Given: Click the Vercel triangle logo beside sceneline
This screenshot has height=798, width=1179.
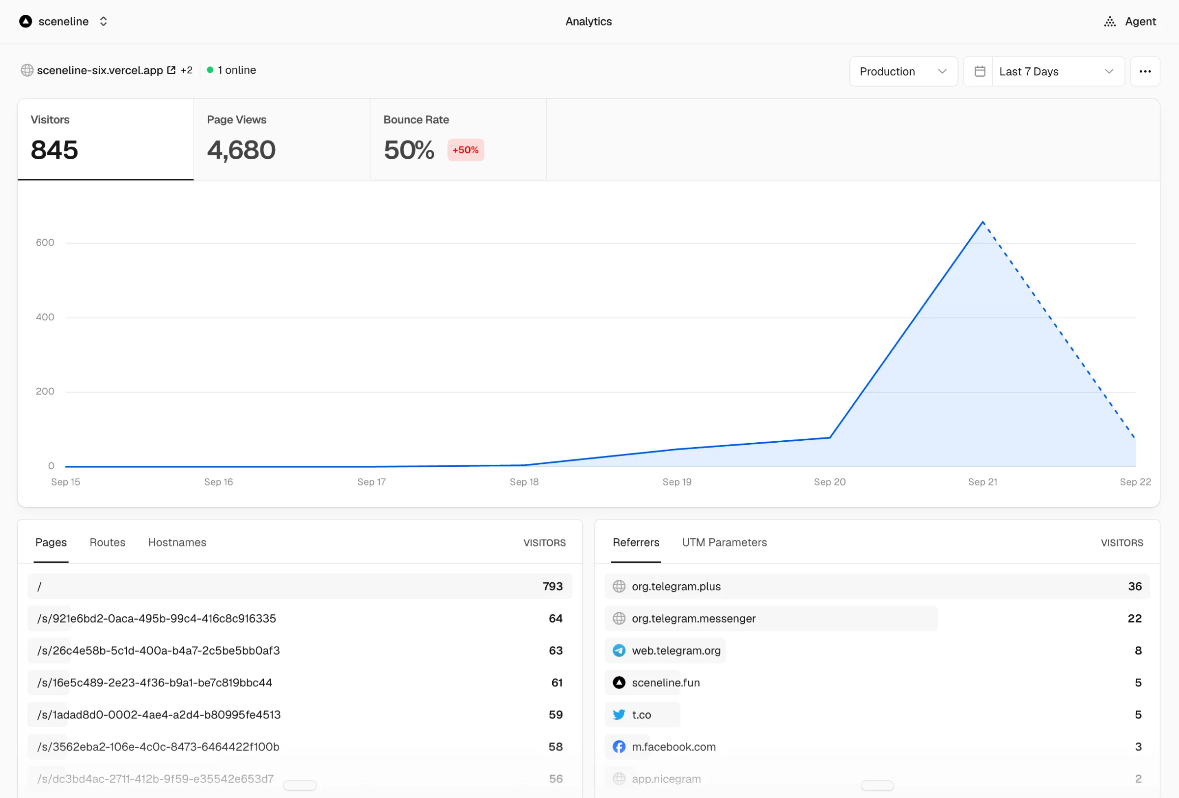Looking at the screenshot, I should pyautogui.click(x=26, y=21).
